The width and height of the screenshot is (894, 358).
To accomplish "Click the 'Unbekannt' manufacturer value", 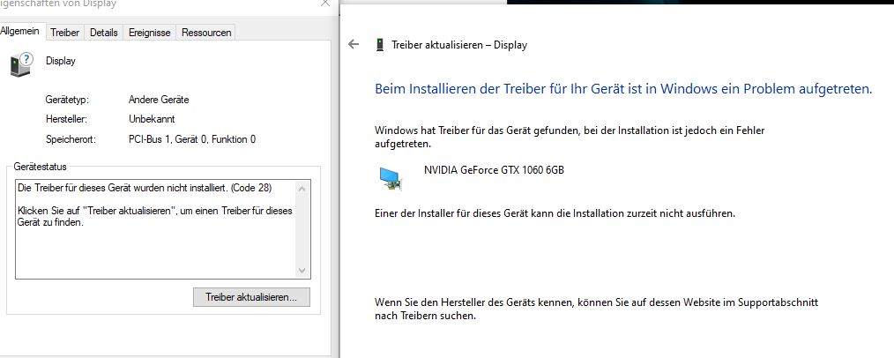I will point(152,119).
